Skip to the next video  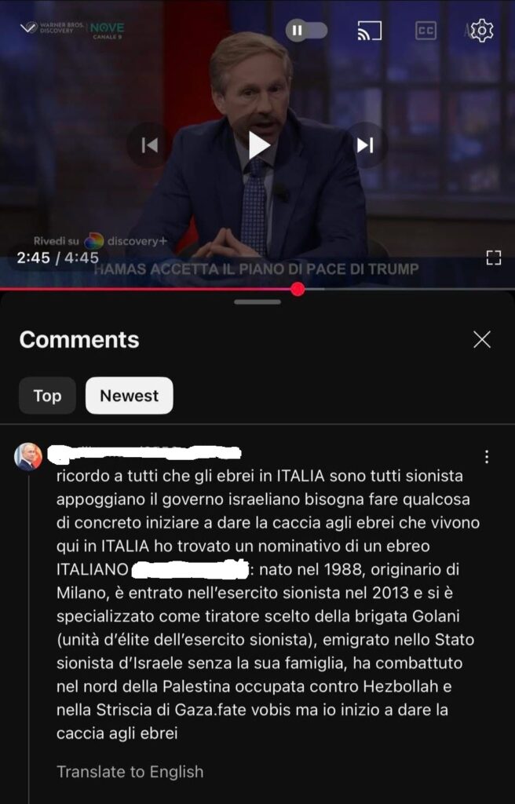(x=365, y=145)
